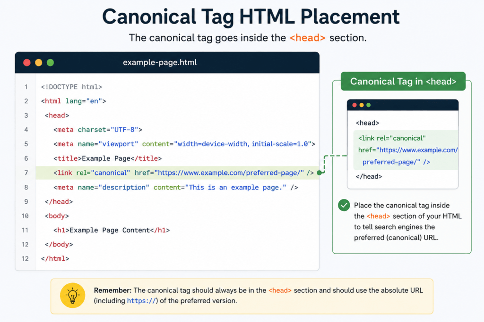Image resolution: width=484 pixels, height=322 pixels.
Task: Click the orange <head> in the checkmark note
Action: pyautogui.click(x=379, y=216)
